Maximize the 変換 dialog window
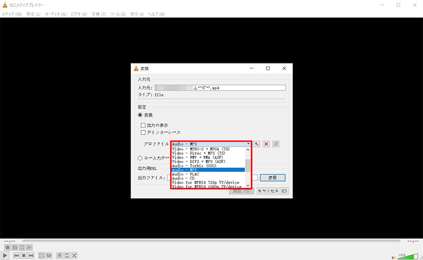The width and height of the screenshot is (423, 260). (268, 68)
